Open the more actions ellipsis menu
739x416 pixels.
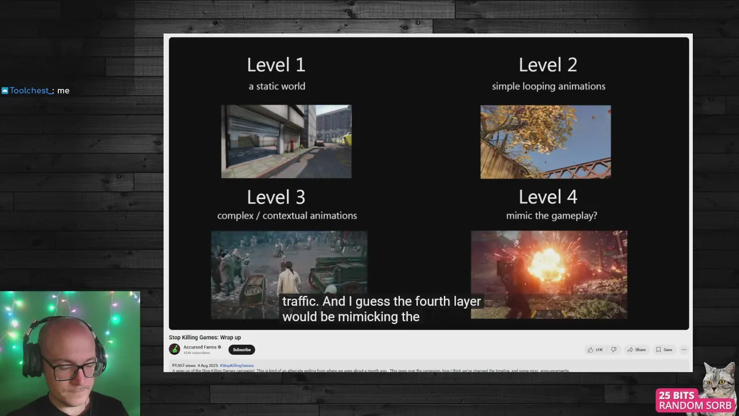684,350
